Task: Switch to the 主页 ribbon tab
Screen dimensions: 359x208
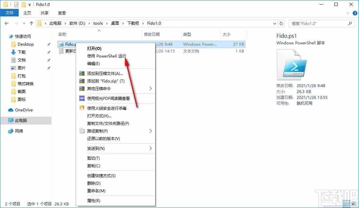Action: pyautogui.click(x=27, y=13)
